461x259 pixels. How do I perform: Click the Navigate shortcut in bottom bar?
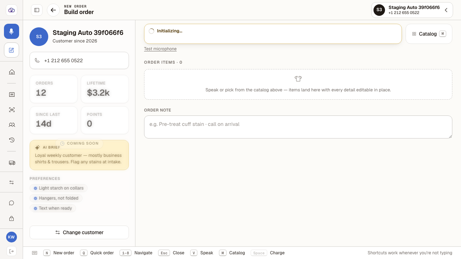136,253
